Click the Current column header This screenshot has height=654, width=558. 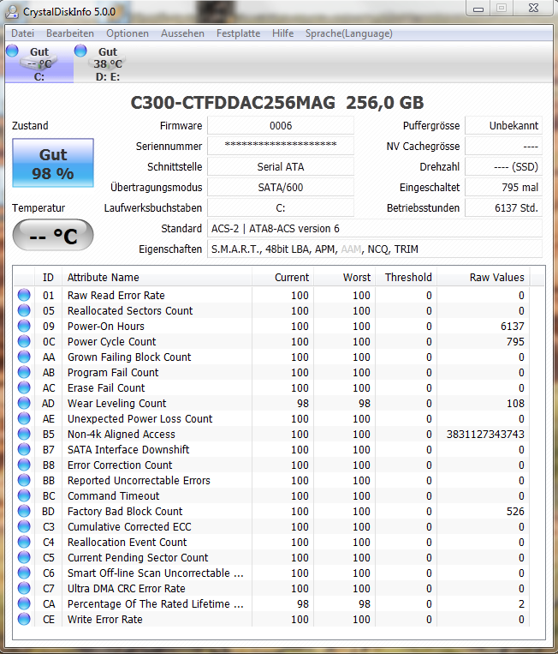(x=282, y=278)
